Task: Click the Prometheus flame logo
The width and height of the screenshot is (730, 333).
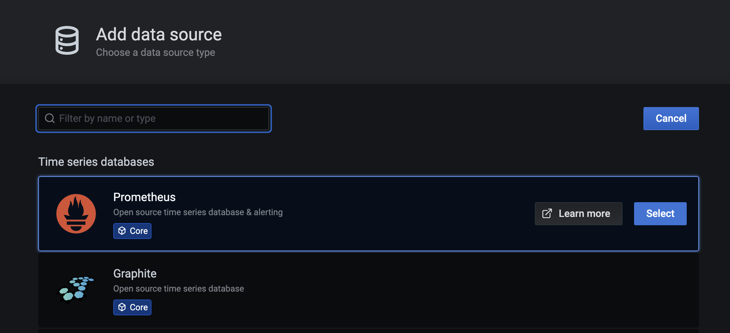Action: tap(76, 214)
